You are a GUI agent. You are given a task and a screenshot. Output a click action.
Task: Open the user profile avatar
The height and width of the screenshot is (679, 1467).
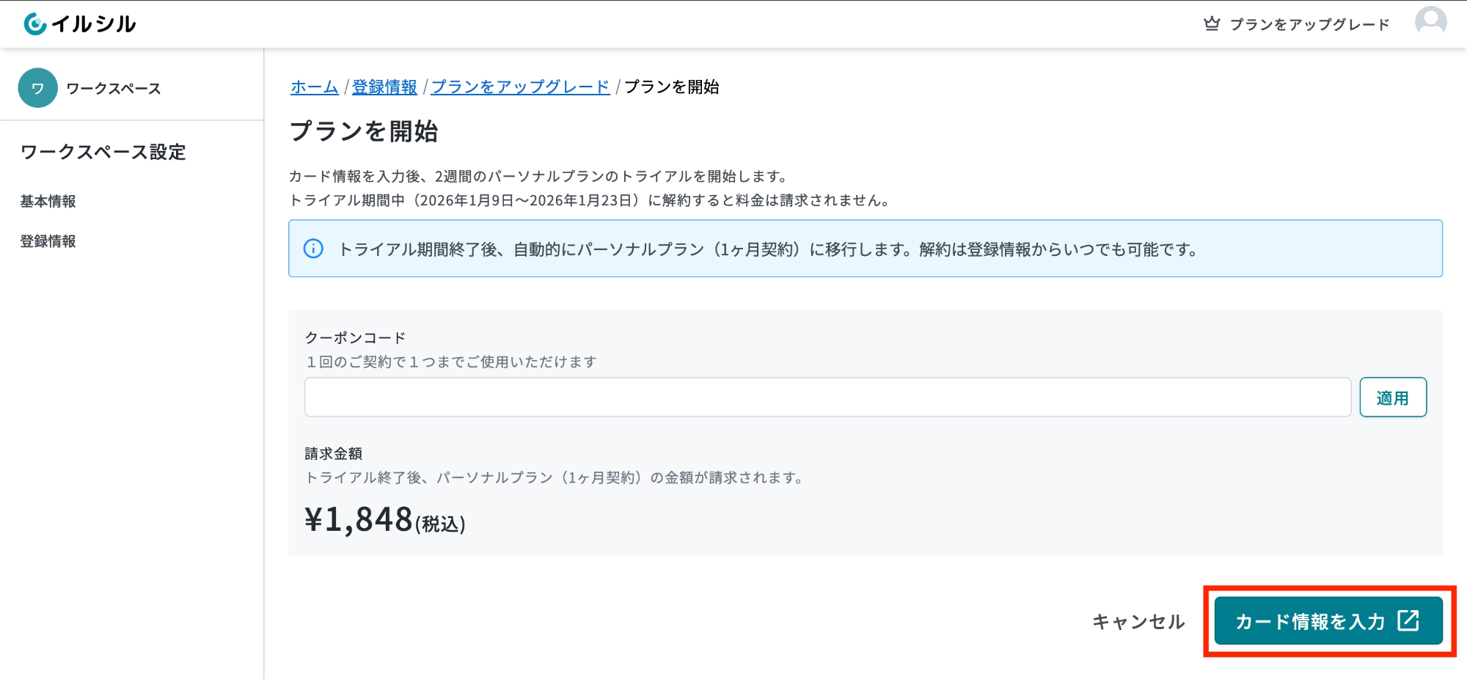(x=1430, y=22)
